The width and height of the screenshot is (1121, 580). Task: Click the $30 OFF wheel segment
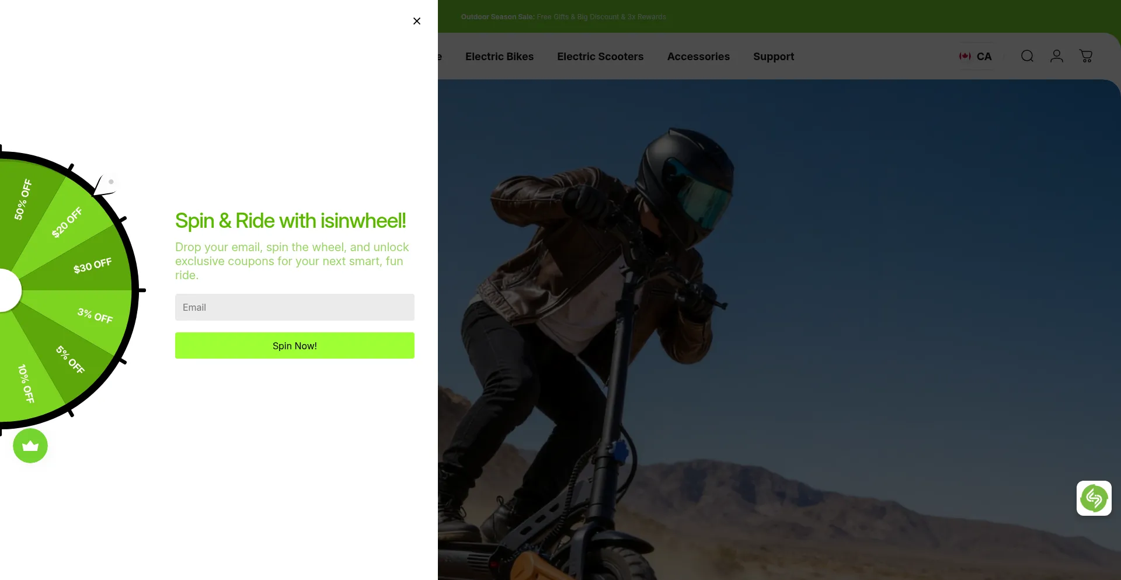(x=92, y=266)
